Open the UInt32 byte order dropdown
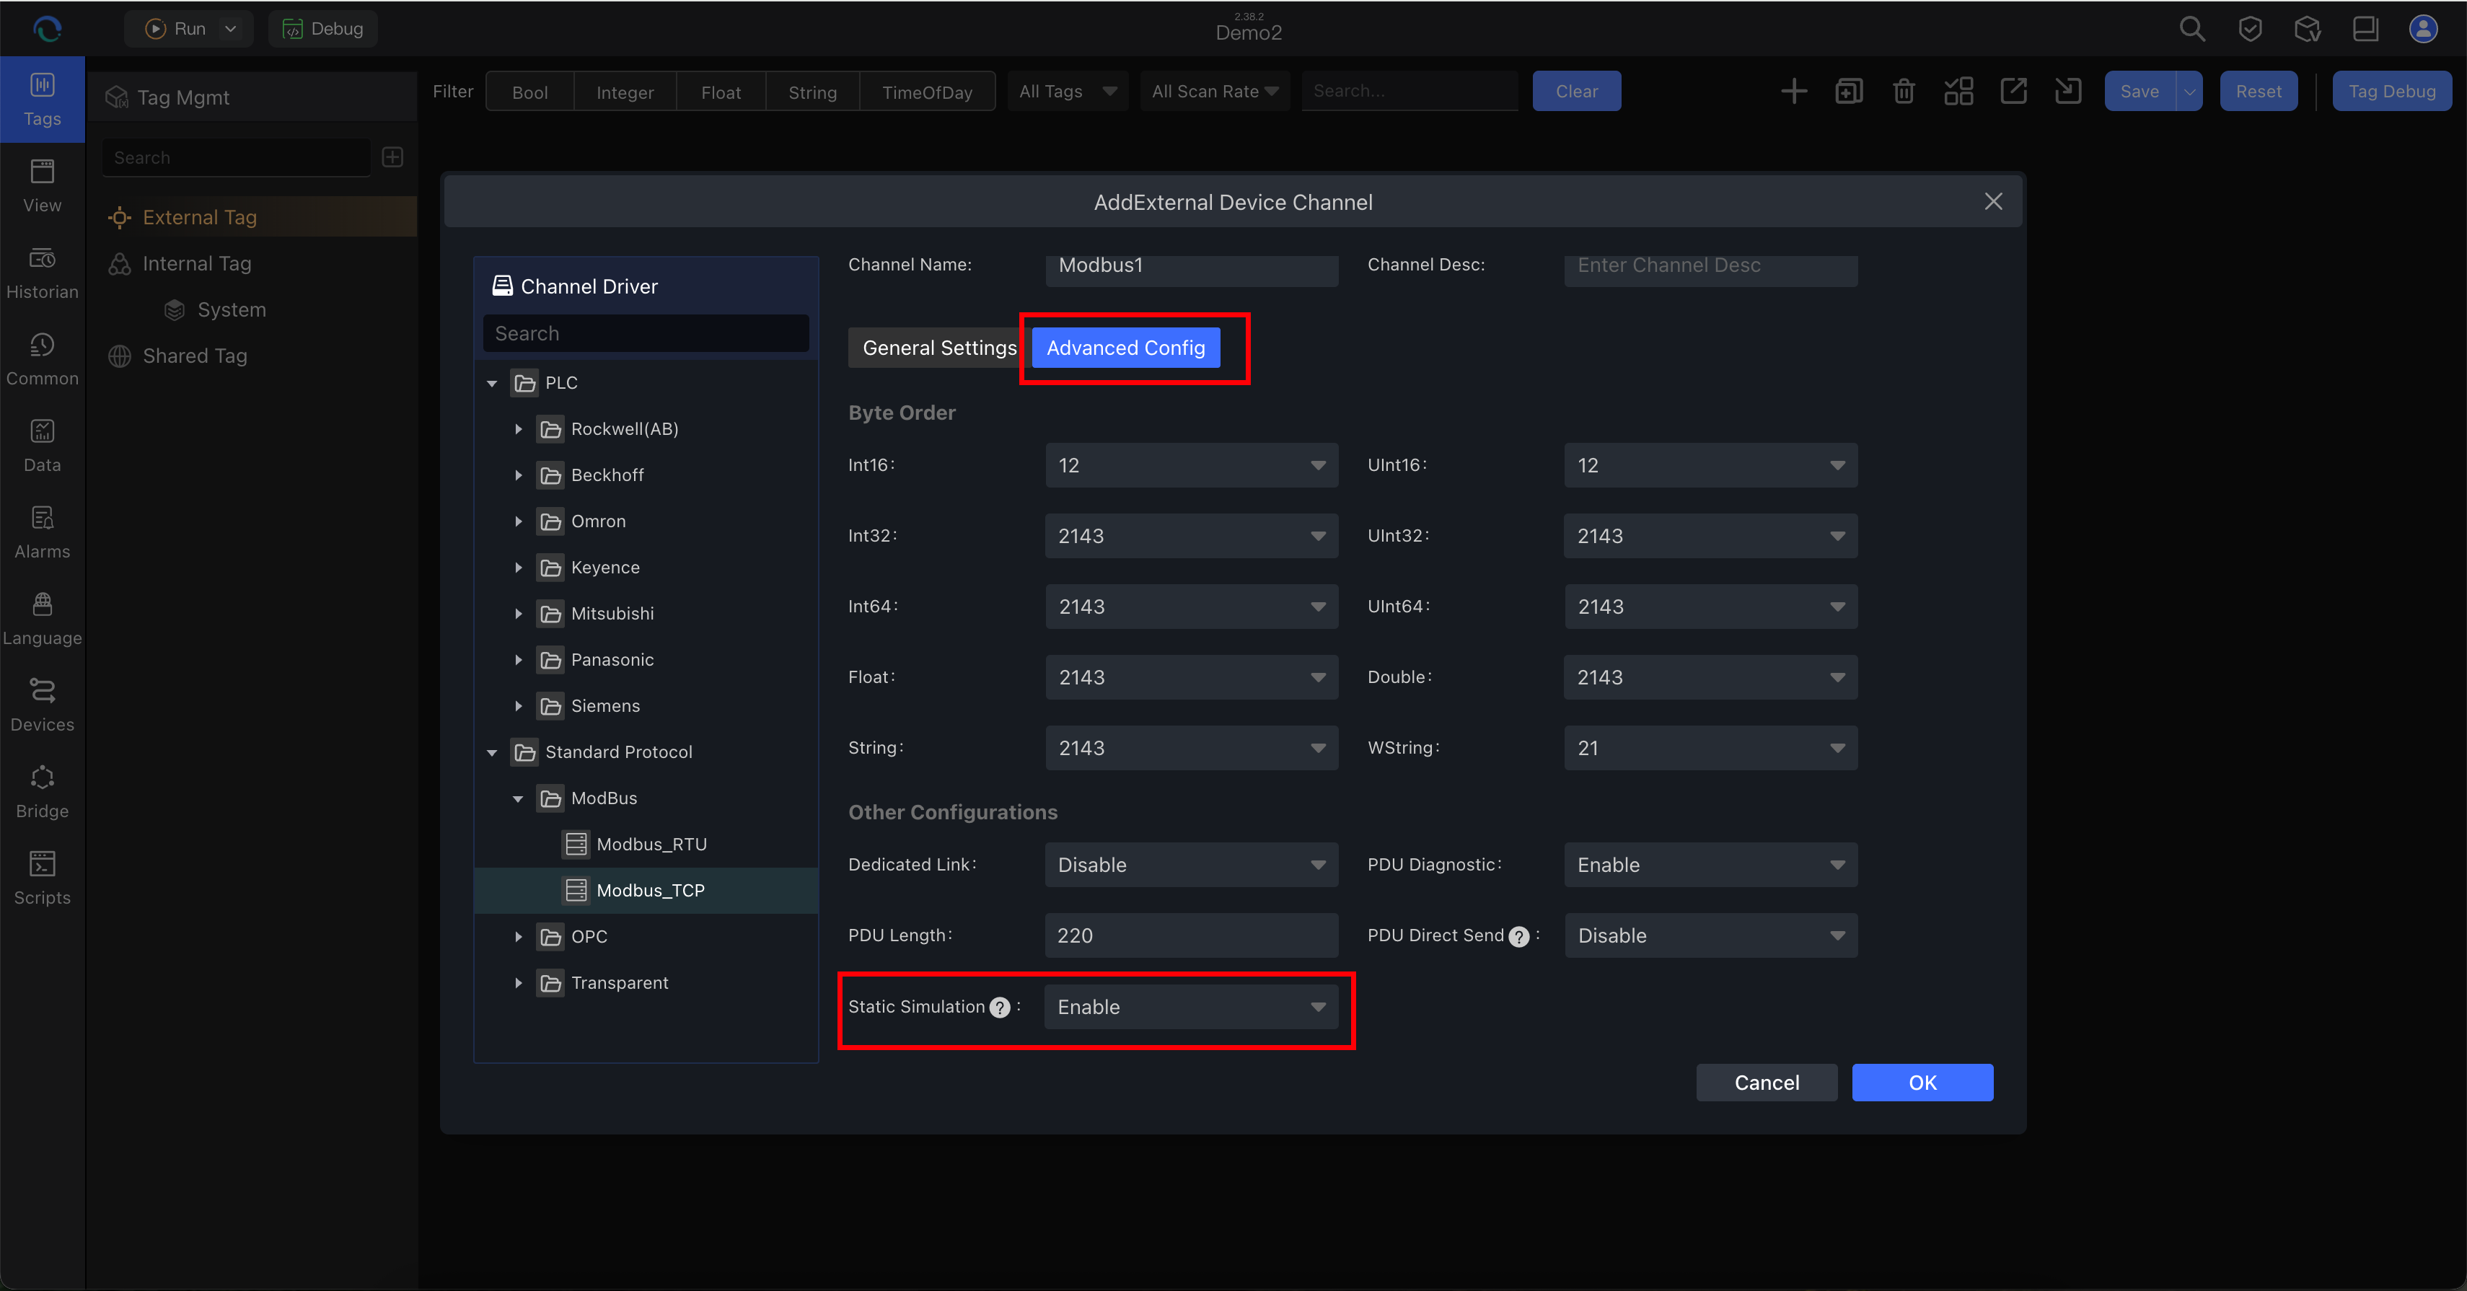2467x1291 pixels. tap(1710, 537)
